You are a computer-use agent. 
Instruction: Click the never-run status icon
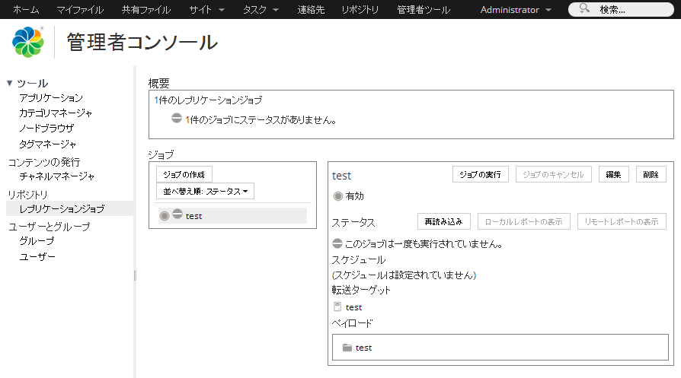click(337, 243)
